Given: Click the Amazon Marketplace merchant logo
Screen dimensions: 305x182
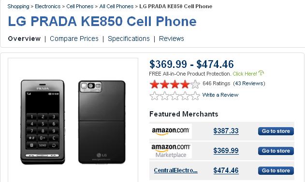Looking at the screenshot, I should click(x=171, y=151).
